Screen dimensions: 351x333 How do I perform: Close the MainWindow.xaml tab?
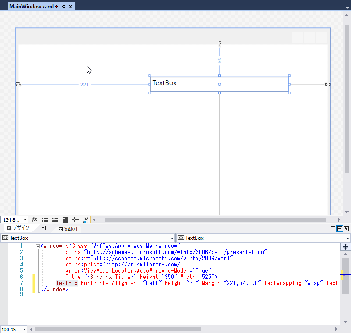[71, 7]
